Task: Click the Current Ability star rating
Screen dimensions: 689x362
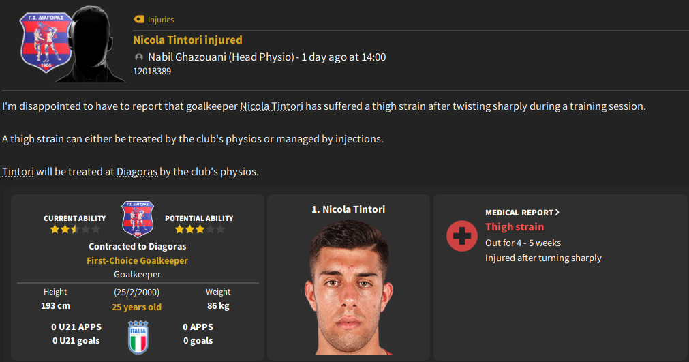Action: [70, 230]
